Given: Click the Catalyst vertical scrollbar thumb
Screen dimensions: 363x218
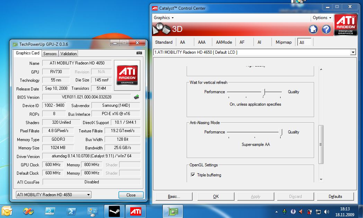Looking at the screenshot, I should [x=321, y=144].
